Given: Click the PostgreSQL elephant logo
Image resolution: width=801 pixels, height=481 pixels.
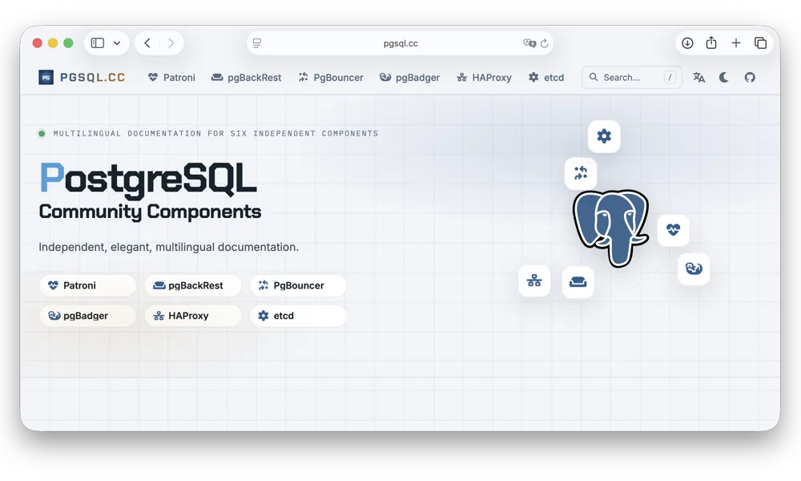Looking at the screenshot, I should click(611, 228).
